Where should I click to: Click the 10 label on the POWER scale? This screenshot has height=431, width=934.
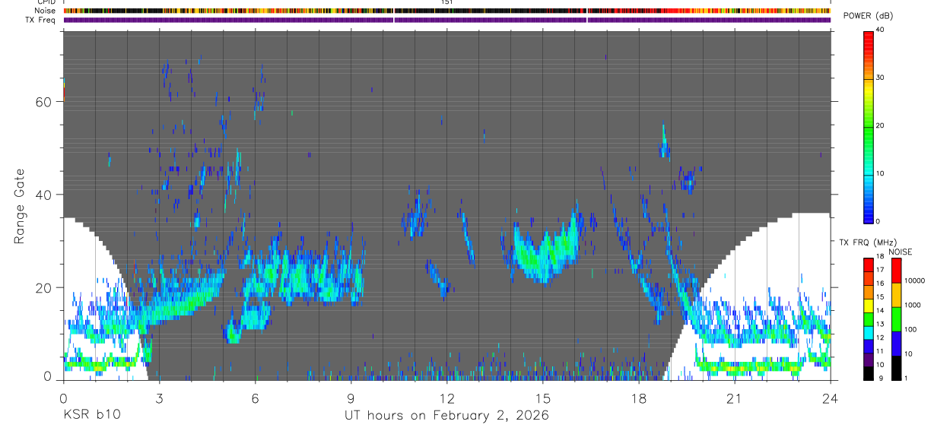click(x=879, y=173)
